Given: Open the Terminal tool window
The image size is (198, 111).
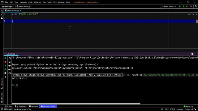Looking at the screenshot, I should [33, 106].
